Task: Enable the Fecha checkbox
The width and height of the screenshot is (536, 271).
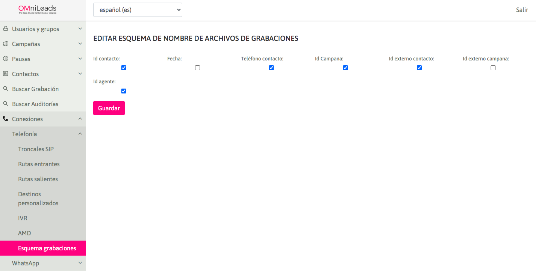Action: 198,68
